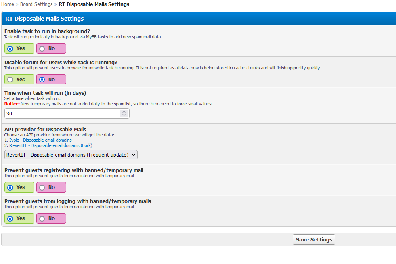Go to Home in the breadcrumb

tap(8, 4)
